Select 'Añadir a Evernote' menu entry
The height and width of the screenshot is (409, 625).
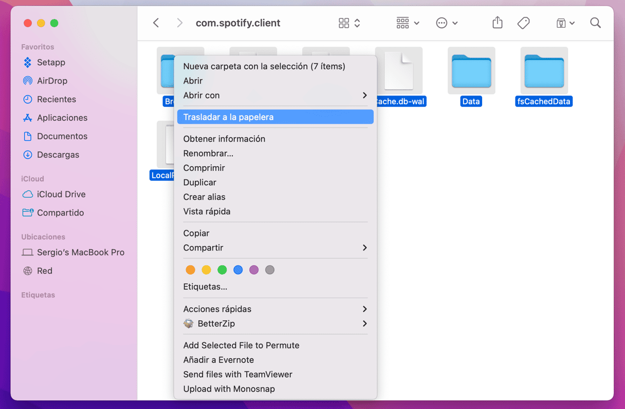point(275,360)
